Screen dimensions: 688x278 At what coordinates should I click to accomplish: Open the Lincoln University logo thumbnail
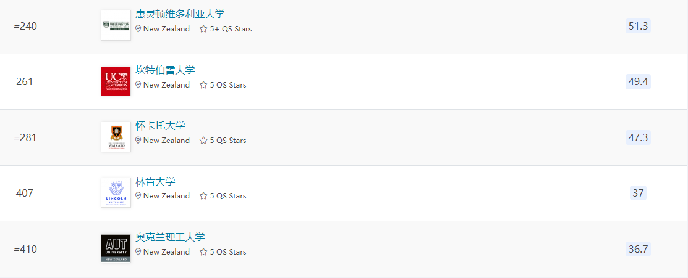[x=116, y=193]
